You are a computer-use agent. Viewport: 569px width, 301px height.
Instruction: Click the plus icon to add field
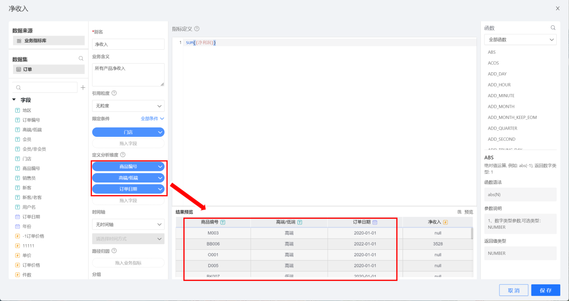click(x=83, y=87)
